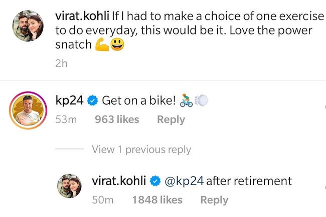
Task: Show the 1848 likes list
Action: click(x=157, y=200)
